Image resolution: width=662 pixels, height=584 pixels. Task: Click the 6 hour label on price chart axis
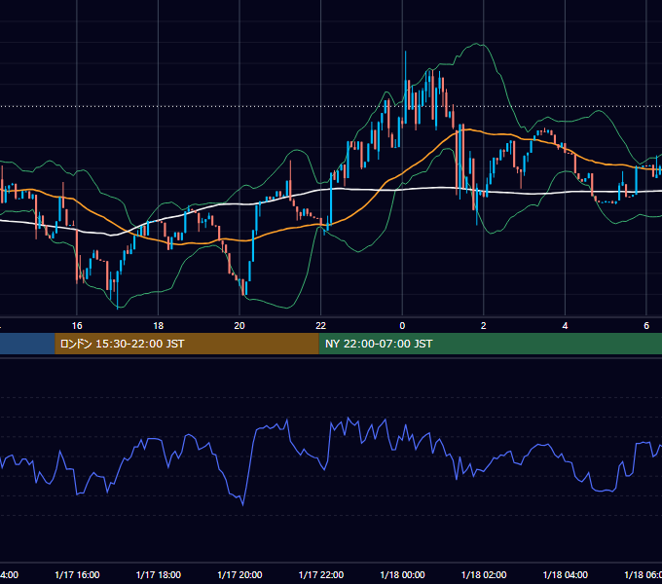[646, 326]
